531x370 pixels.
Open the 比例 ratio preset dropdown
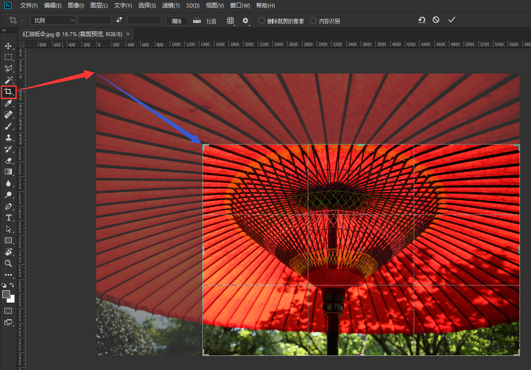pos(53,20)
